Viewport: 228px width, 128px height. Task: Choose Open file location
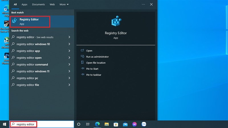tap(96, 63)
